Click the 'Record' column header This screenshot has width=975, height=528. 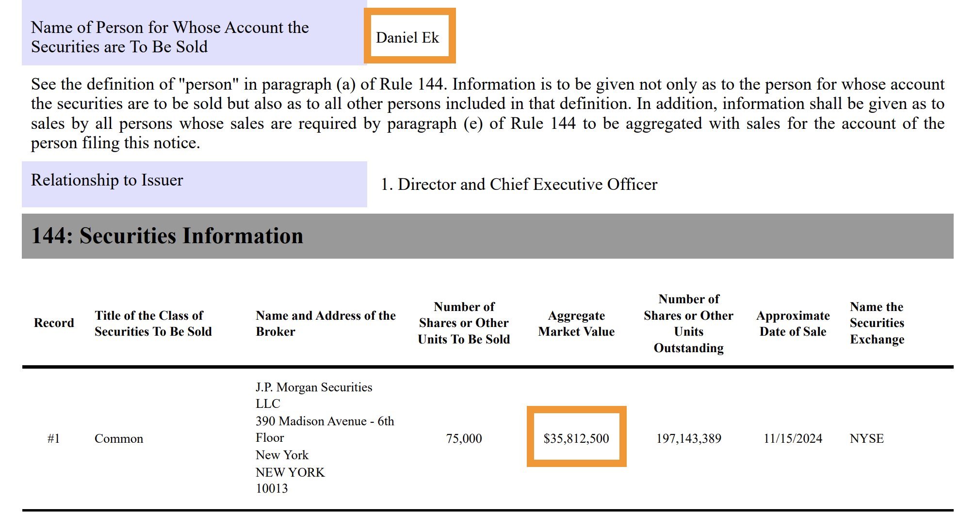click(54, 323)
